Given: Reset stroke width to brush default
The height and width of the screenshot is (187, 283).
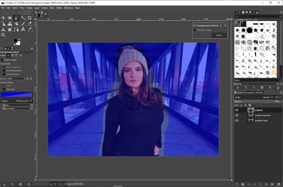Looking at the screenshot, I should coord(31,79).
